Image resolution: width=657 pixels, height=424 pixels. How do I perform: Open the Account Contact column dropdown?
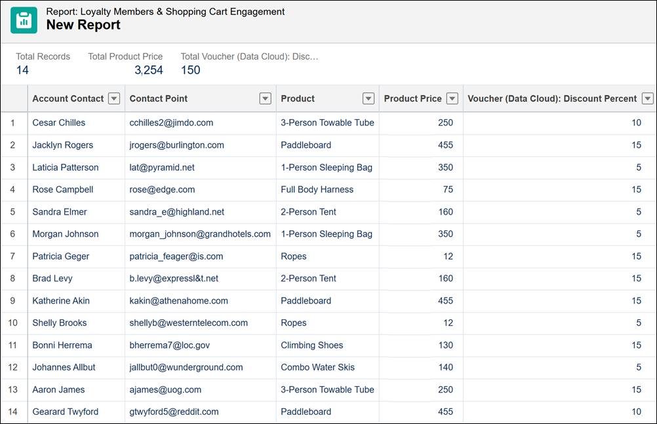[114, 99]
